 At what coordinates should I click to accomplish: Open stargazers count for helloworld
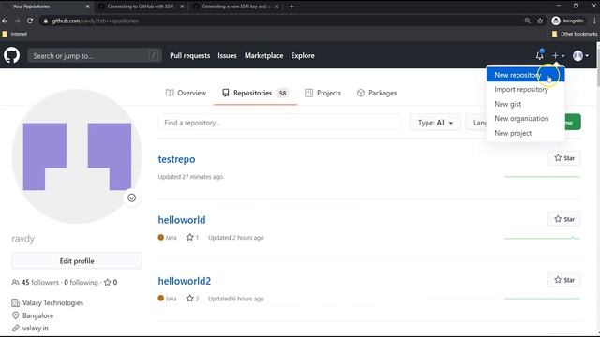tap(192, 237)
